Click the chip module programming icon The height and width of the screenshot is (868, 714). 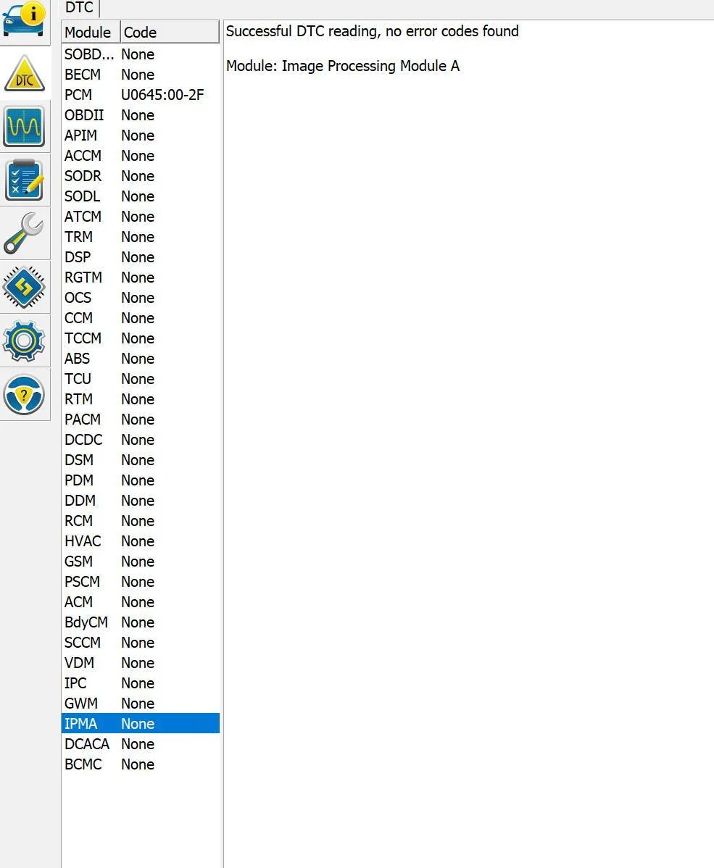25,287
